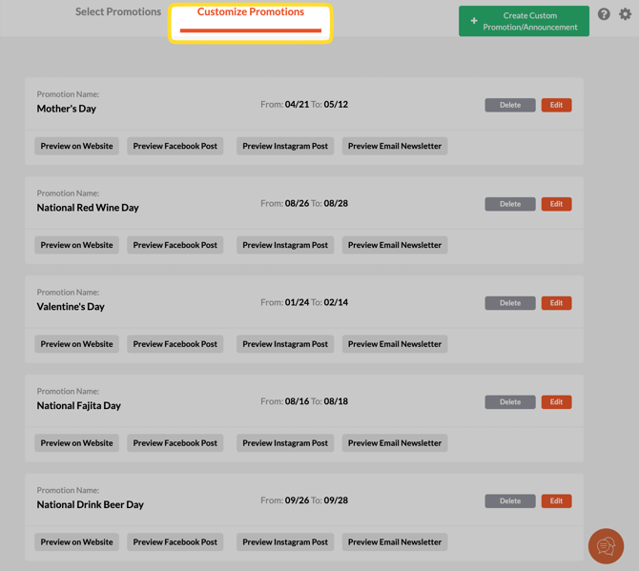This screenshot has height=571, width=639.
Task: Switch to Select Promotions tab
Action: (x=118, y=12)
